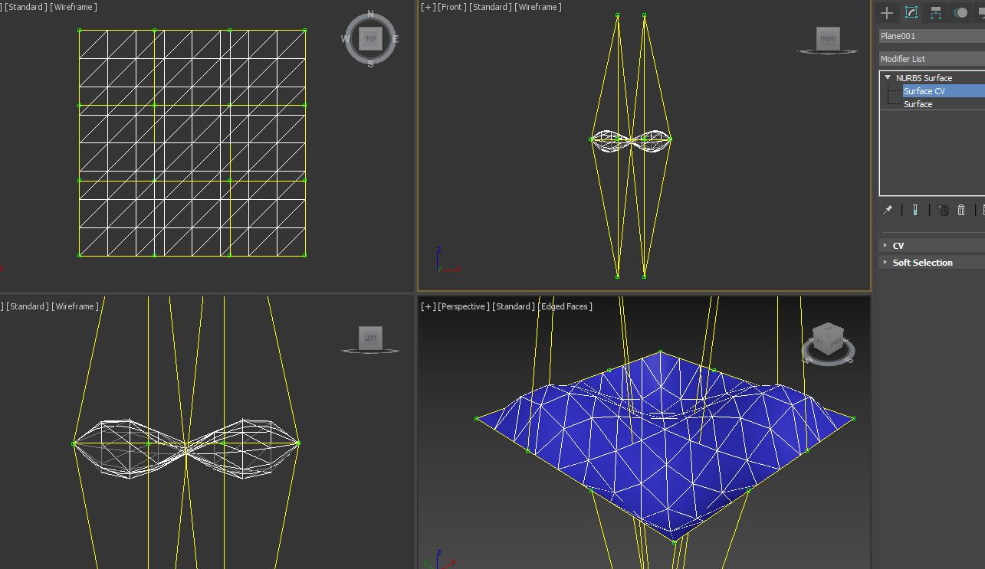
Task: Select the Surface CV sub-object level
Action: pyautogui.click(x=923, y=90)
